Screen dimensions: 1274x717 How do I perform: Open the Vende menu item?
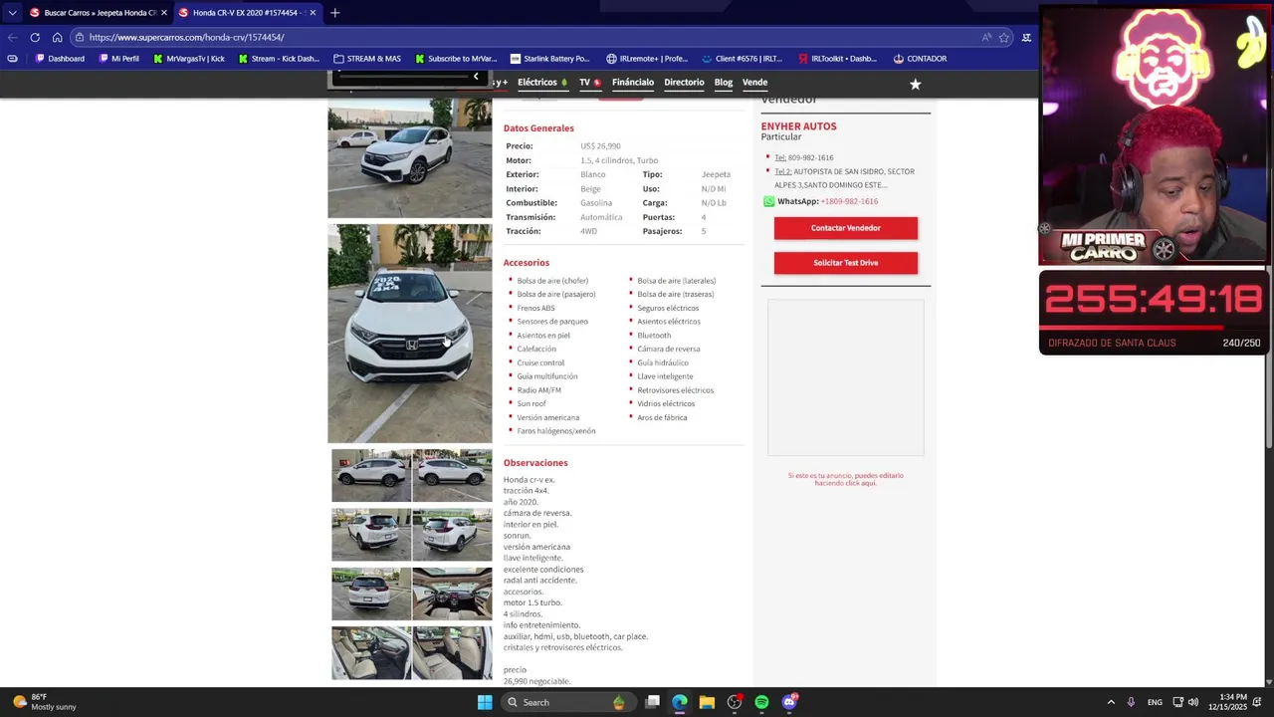pyautogui.click(x=754, y=83)
